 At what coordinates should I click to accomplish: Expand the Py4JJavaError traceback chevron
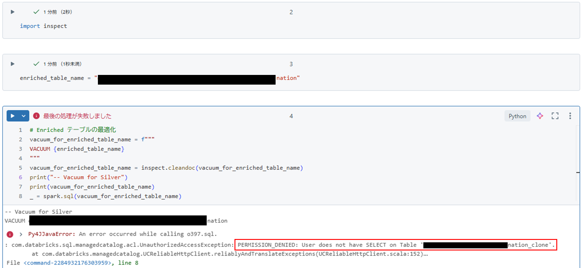[x=21, y=234]
